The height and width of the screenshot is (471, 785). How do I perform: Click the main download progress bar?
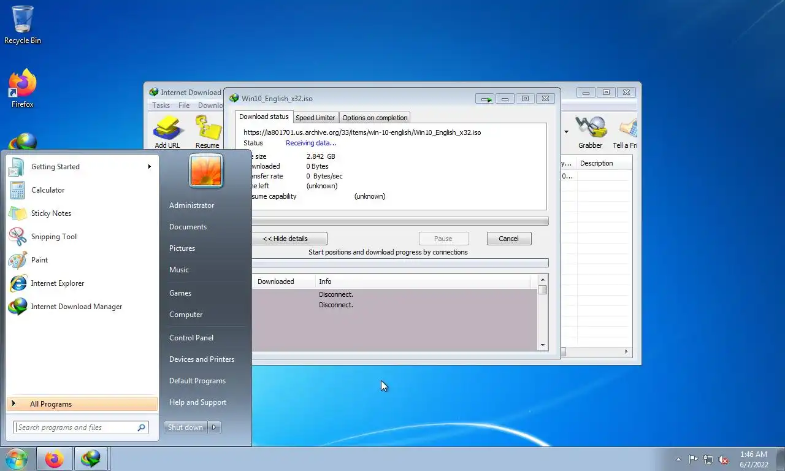click(x=400, y=221)
